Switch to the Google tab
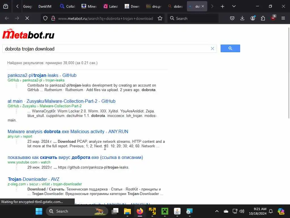The image size is (290, 218). coord(27,7)
